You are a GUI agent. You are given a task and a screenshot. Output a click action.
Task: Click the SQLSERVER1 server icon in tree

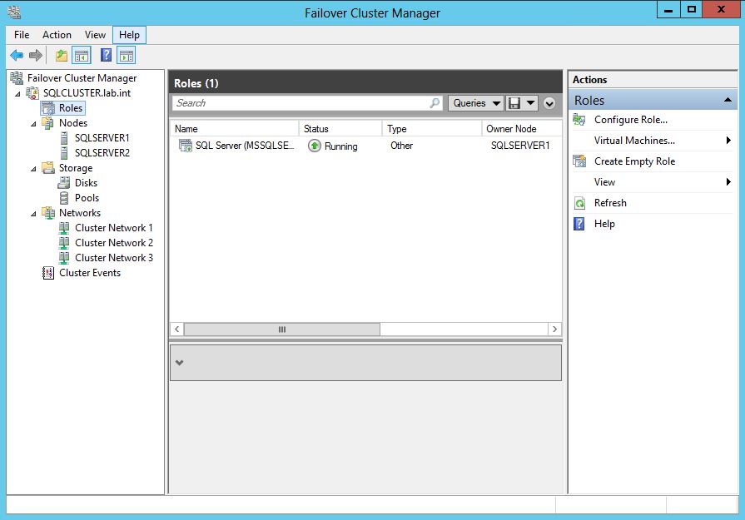pos(64,138)
